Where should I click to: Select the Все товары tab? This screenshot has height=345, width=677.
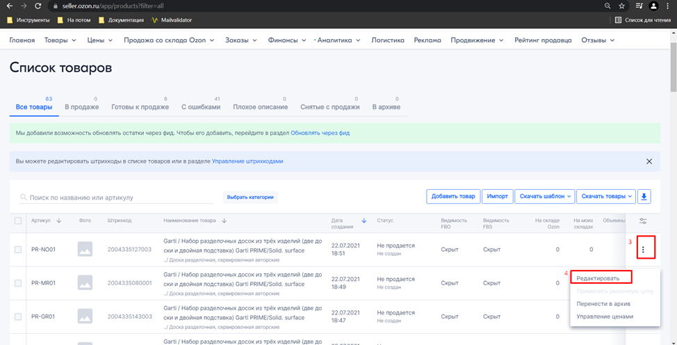[33, 107]
